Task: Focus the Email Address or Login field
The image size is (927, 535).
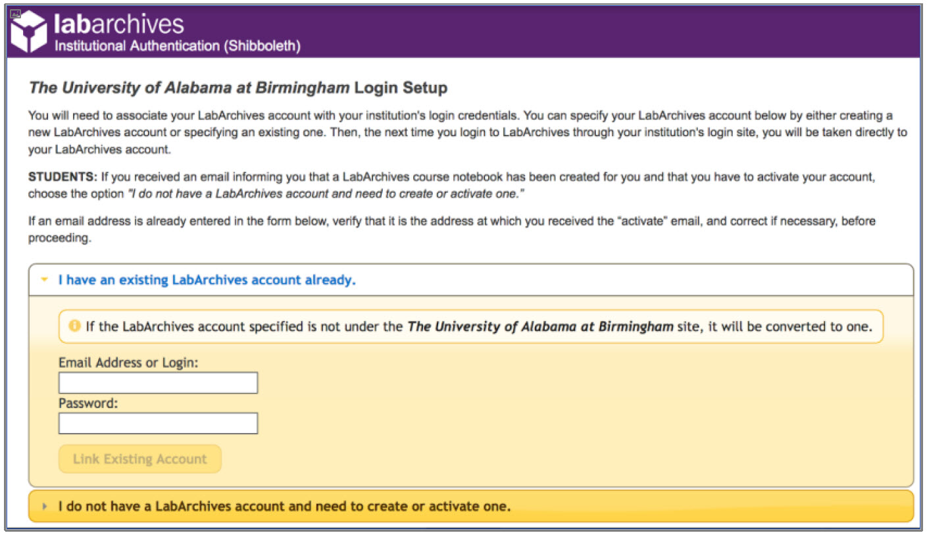Action: tap(158, 383)
